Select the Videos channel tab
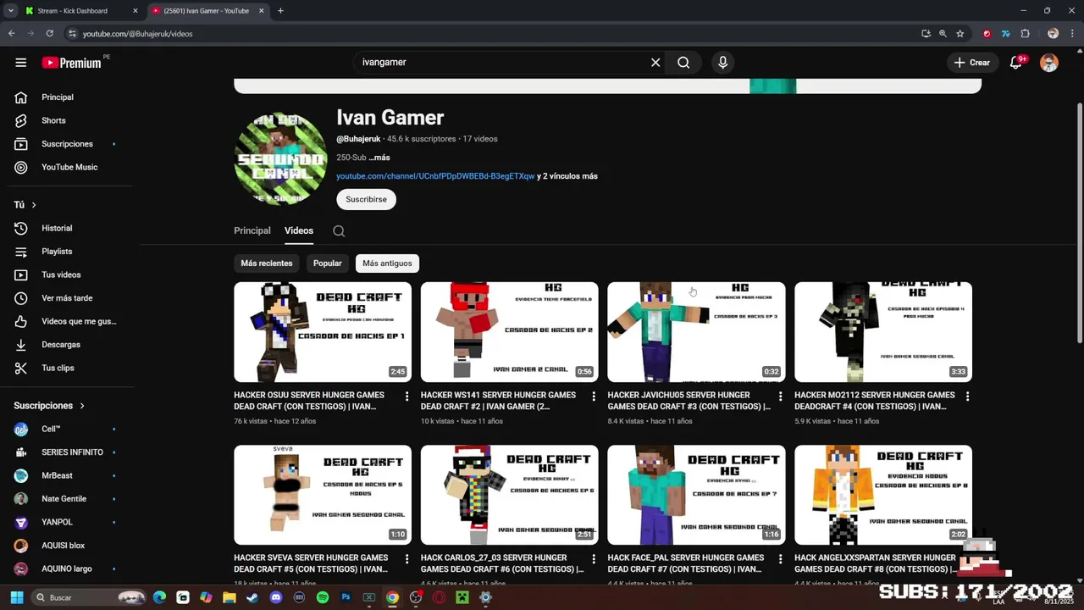 pyautogui.click(x=299, y=230)
